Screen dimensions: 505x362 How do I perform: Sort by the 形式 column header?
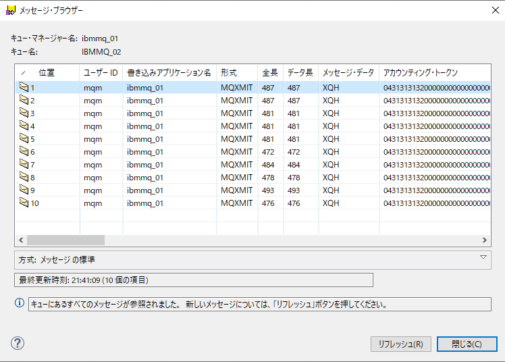pyautogui.click(x=238, y=73)
